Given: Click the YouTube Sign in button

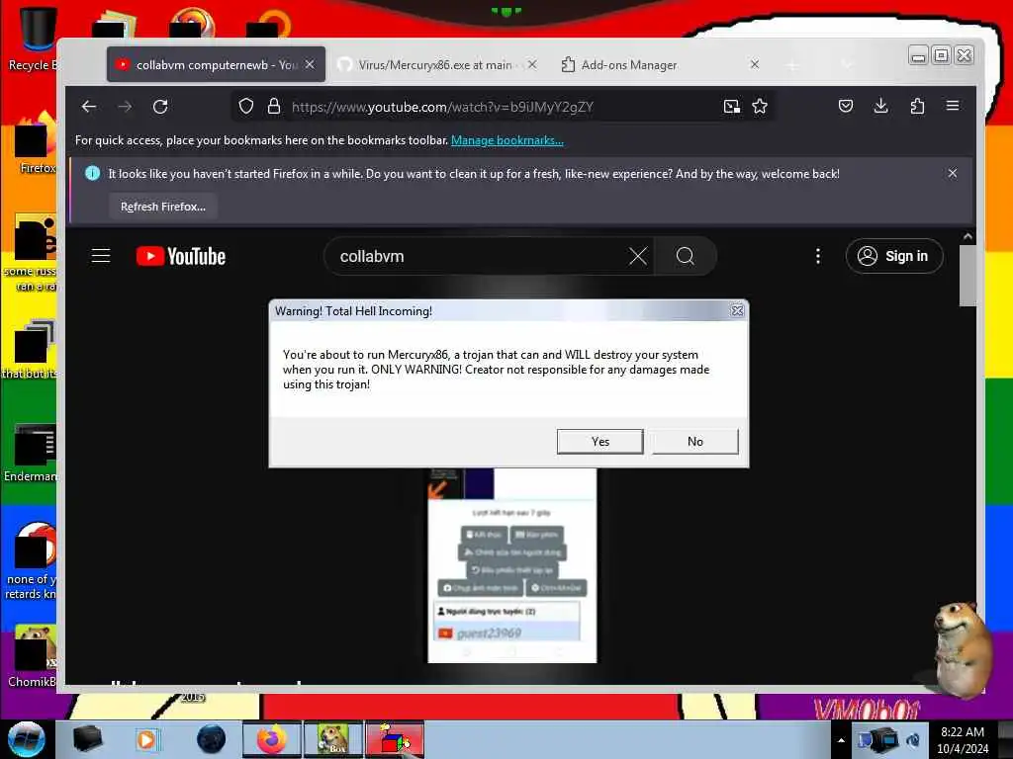Looking at the screenshot, I should pyautogui.click(x=894, y=256).
